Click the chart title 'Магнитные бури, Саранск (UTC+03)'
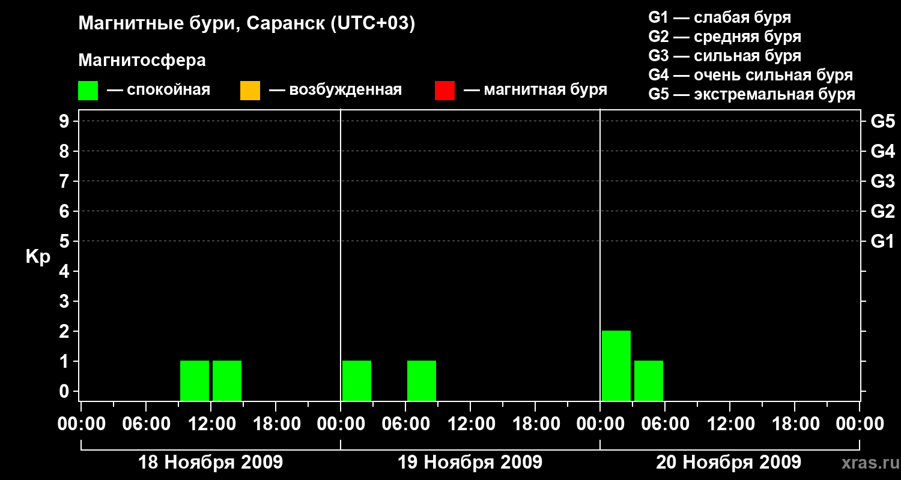The image size is (901, 480). pos(247,24)
